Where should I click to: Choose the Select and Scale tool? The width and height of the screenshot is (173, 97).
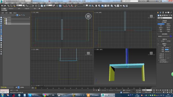pos(42,6)
